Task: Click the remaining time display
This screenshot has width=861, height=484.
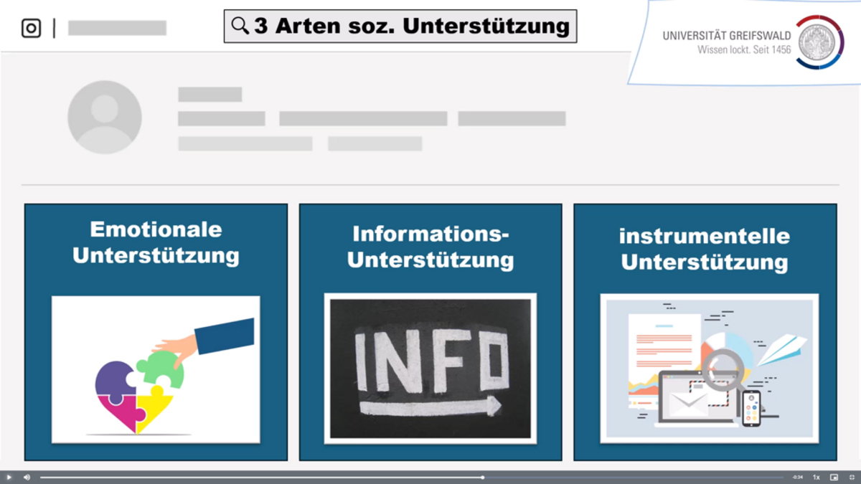Action: pyautogui.click(x=797, y=477)
